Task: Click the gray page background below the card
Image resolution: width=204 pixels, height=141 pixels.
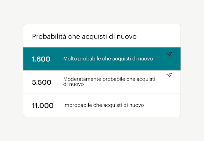Action: point(102,129)
